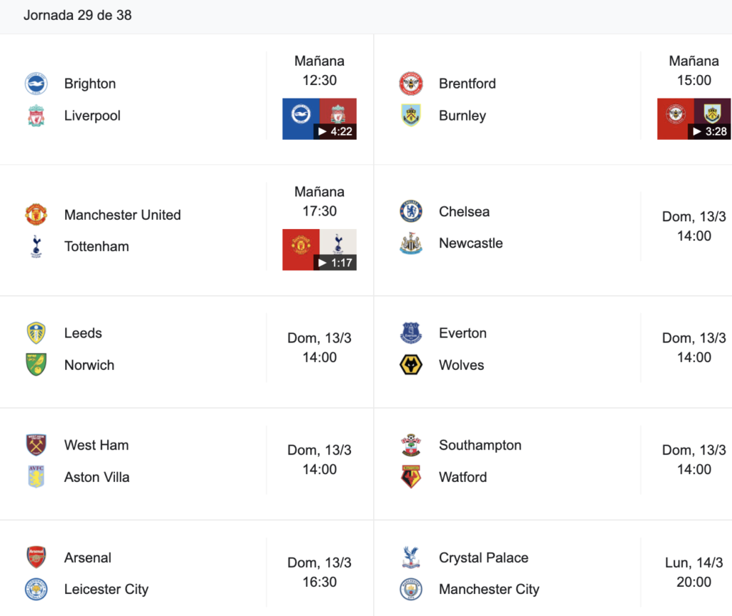Open the Southampton team name
The height and width of the screenshot is (616, 732).
[480, 445]
